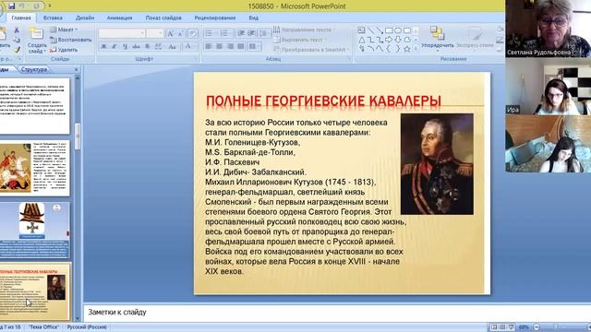The image size is (591, 332).
Task: Click the clear formatting icon
Action: click(193, 33)
